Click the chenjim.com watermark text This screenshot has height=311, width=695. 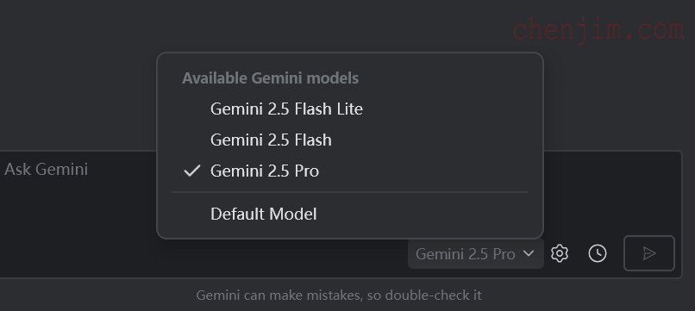point(598,30)
